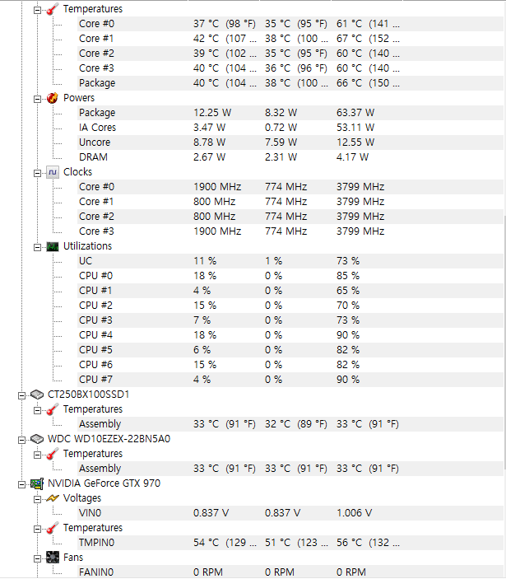Viewport: 506px width, 579px height.
Task: Collapse the NVIDIA GeForce GTX 970 node
Action: pyautogui.click(x=22, y=483)
